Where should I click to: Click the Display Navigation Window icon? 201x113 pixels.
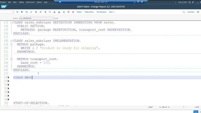point(59,12)
